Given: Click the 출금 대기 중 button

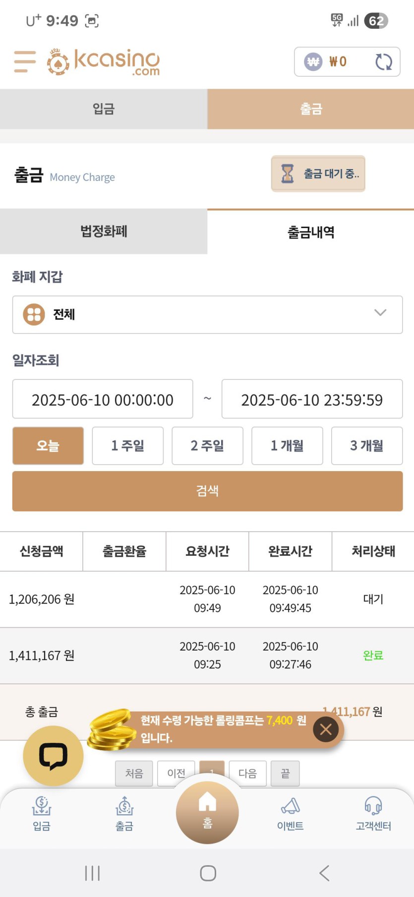Looking at the screenshot, I should click(x=318, y=174).
